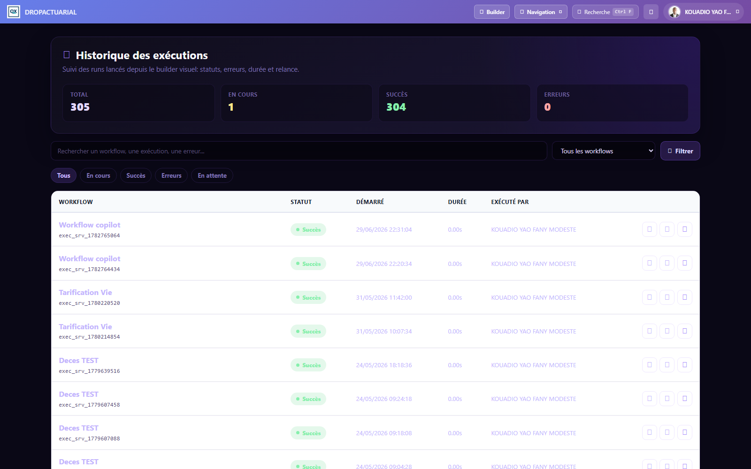
Task: Click the DropActuarial logo icon
Action: [x=14, y=12]
